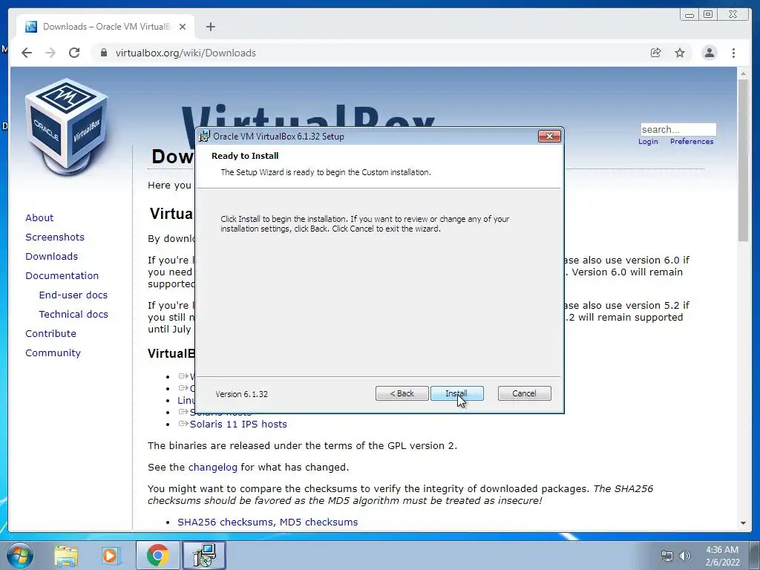Viewport: 760px width, 570px height.
Task: Click the Login link
Action: pos(648,142)
